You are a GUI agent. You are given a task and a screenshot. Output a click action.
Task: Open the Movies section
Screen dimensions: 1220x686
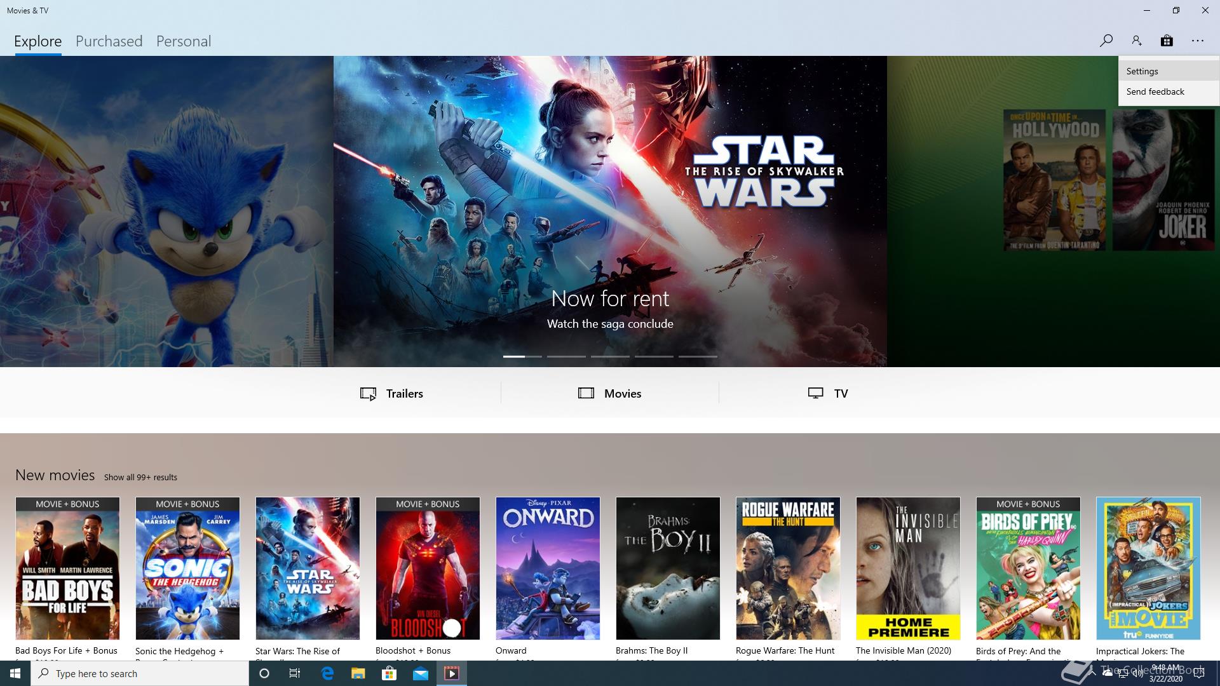click(x=610, y=393)
